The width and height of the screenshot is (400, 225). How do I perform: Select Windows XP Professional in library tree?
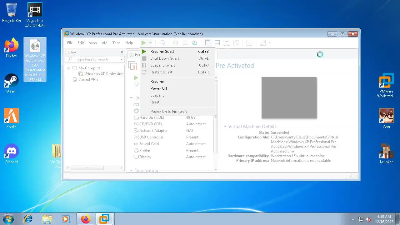click(102, 74)
